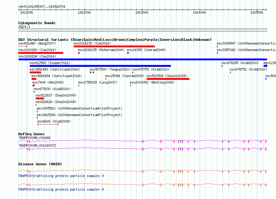Select the blue nsv612562 (Cooper2011) gain bar
The width and height of the screenshot is (276, 199).
[100, 66]
